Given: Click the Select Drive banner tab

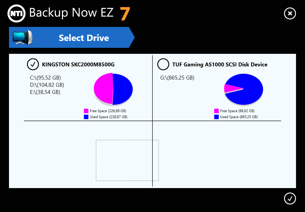Looking at the screenshot, I should 84,38.
